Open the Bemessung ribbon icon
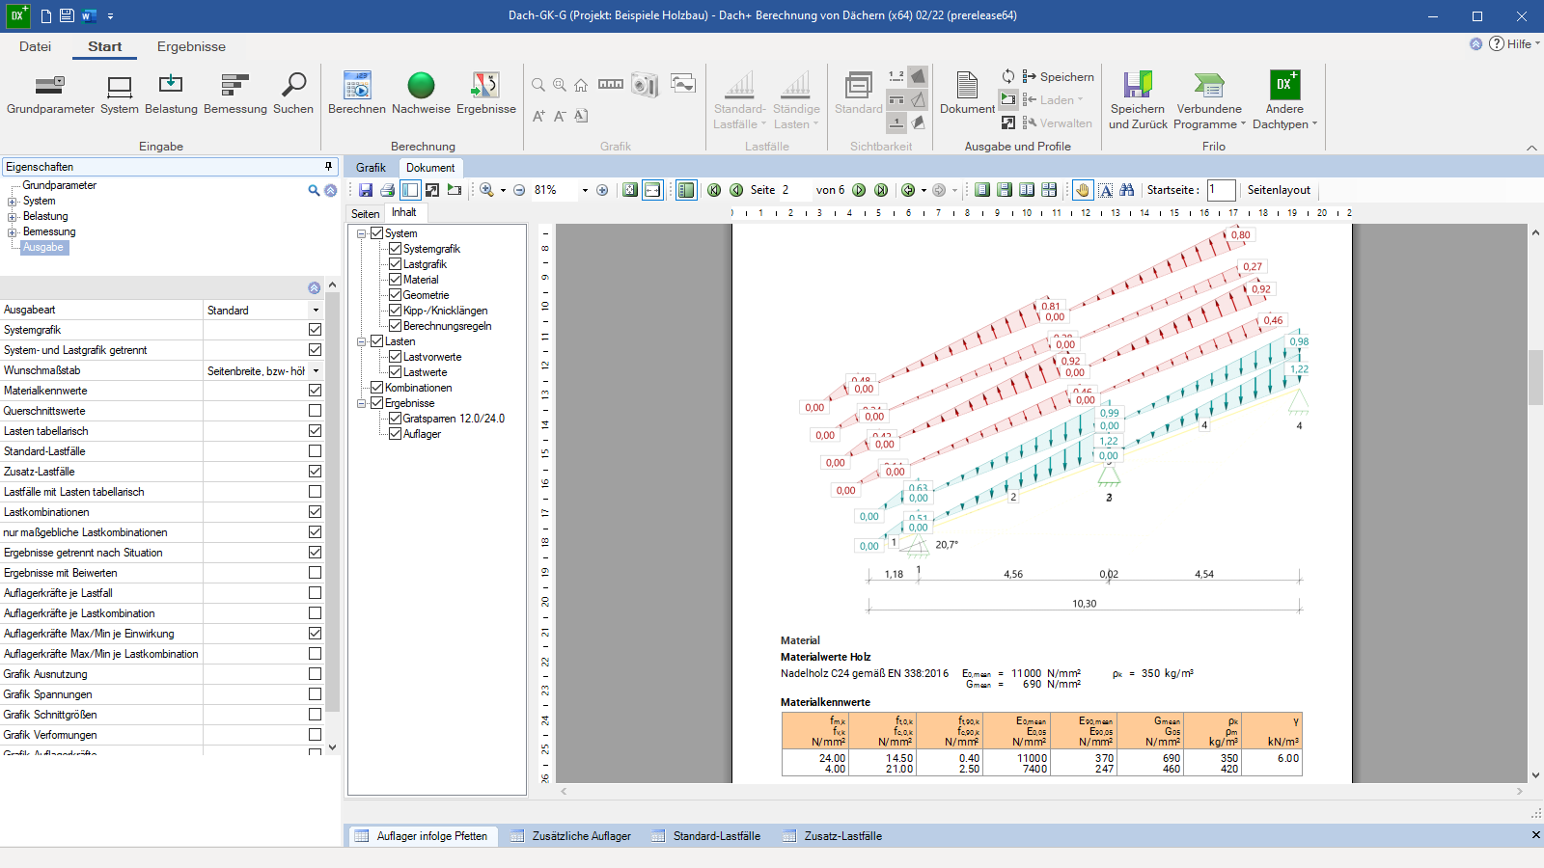The height and width of the screenshot is (868, 1544). point(235,86)
